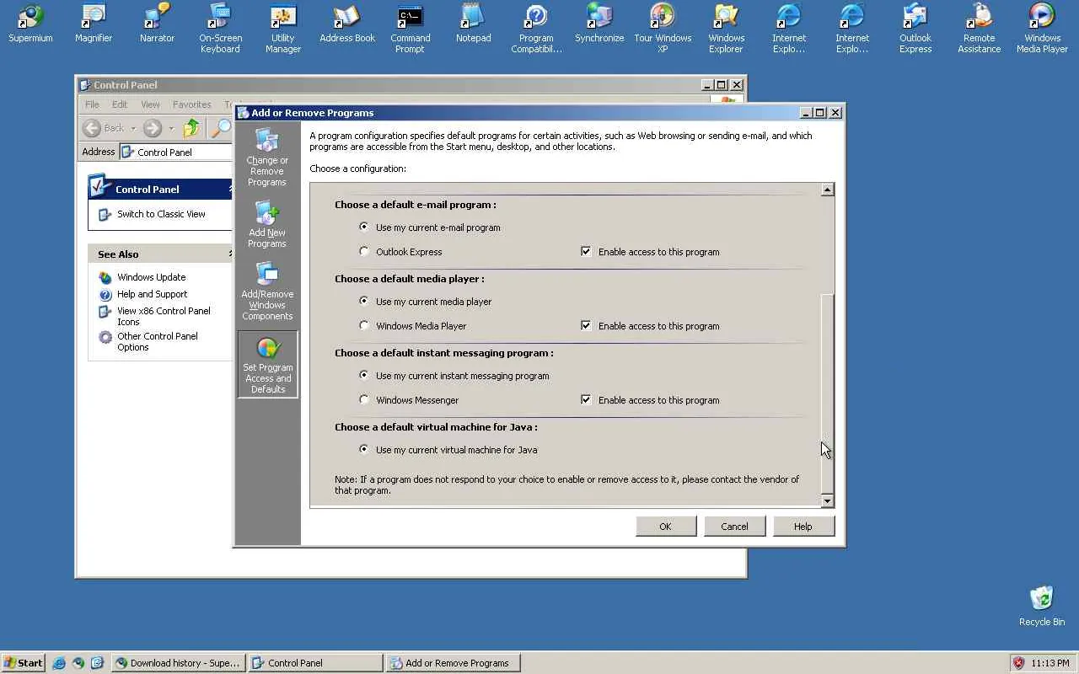Switch to the Add New Programs pane
The width and height of the screenshot is (1079, 674).
tap(267, 224)
